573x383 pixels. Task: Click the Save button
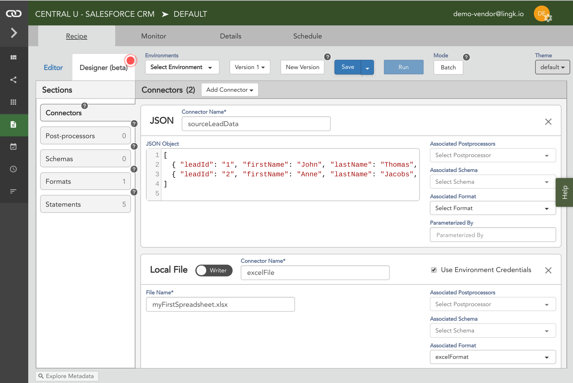(348, 67)
